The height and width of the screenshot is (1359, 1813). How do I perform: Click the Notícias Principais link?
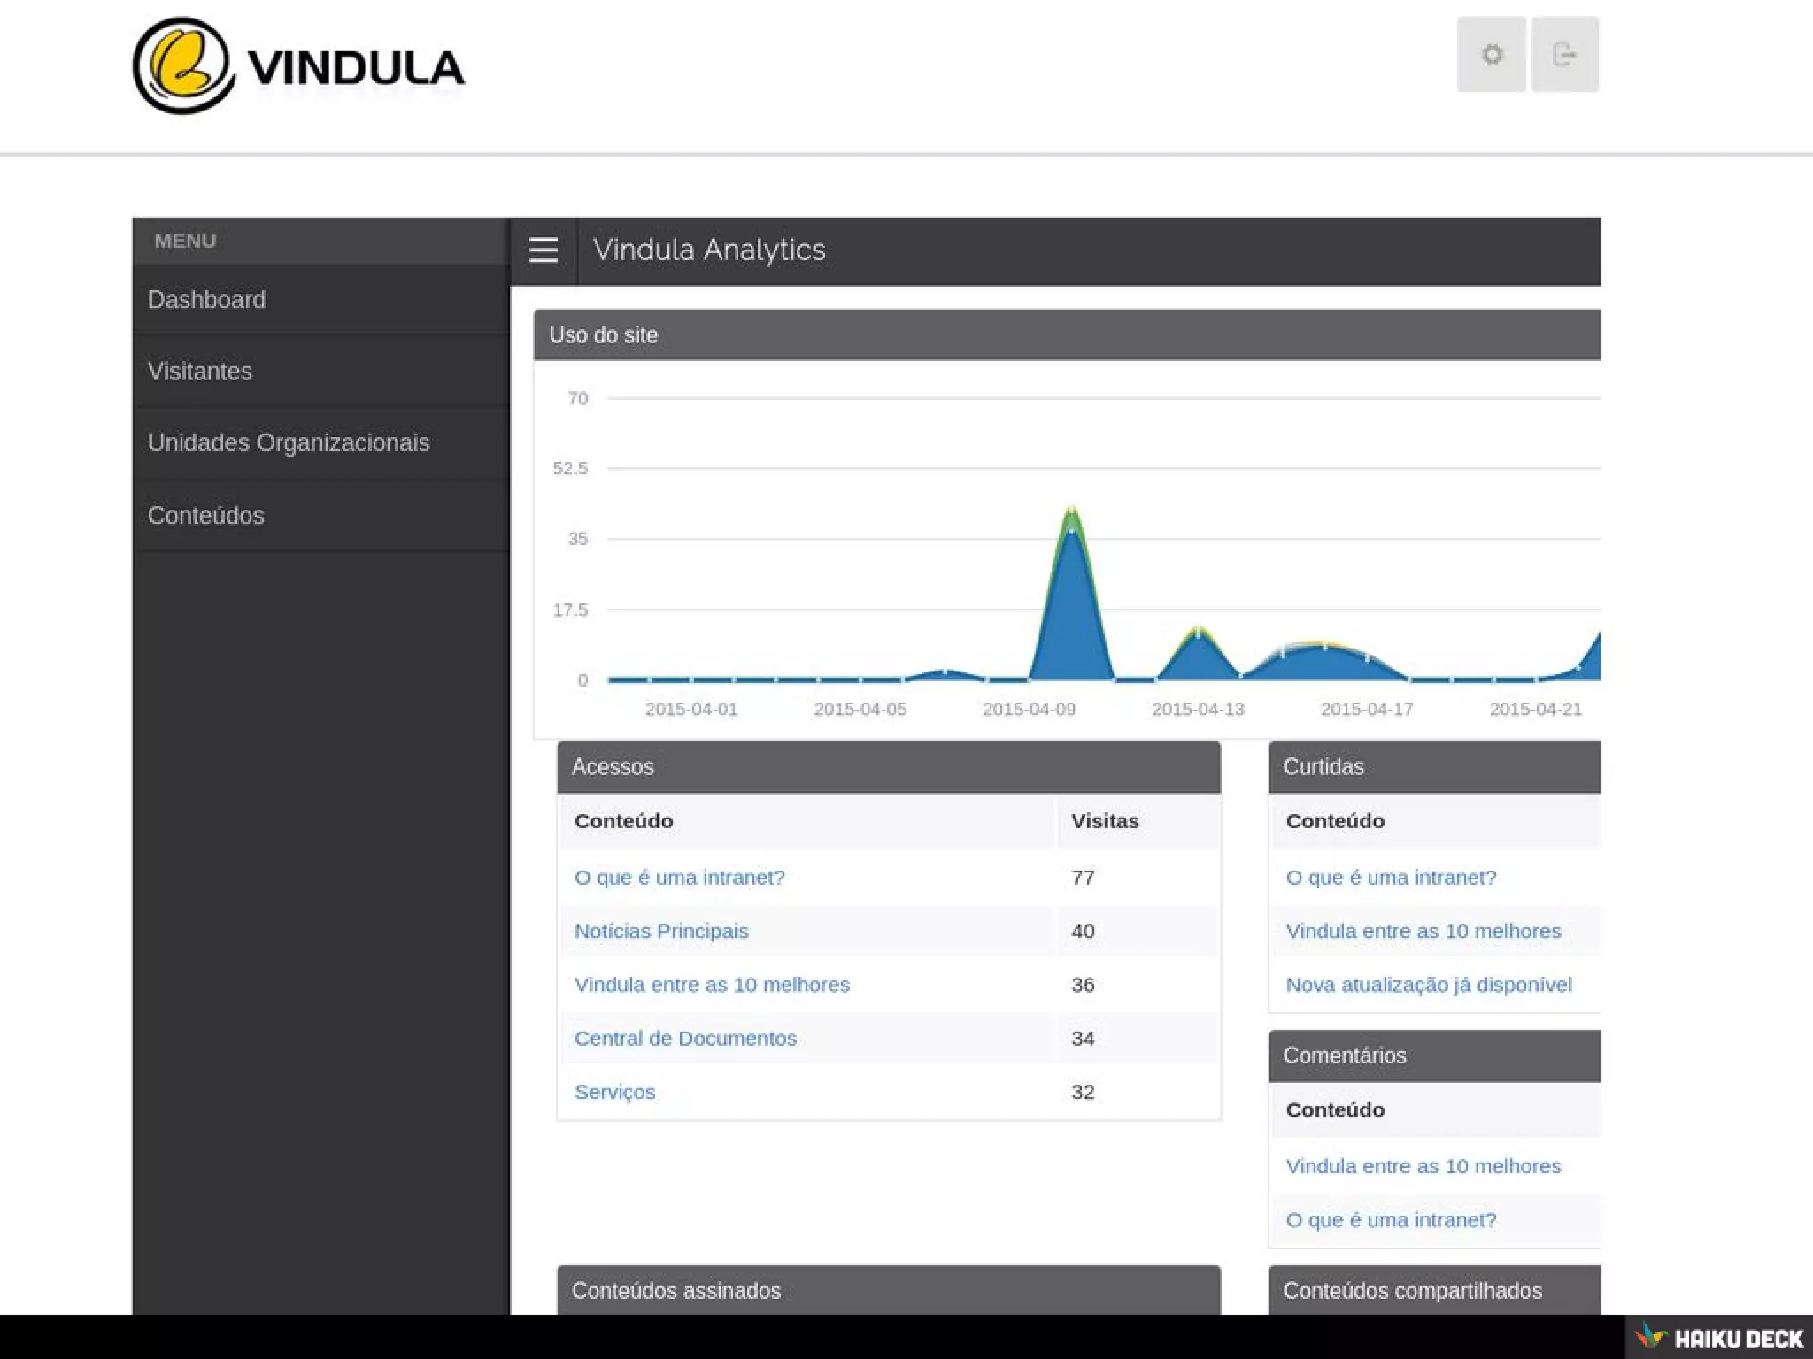click(x=661, y=932)
